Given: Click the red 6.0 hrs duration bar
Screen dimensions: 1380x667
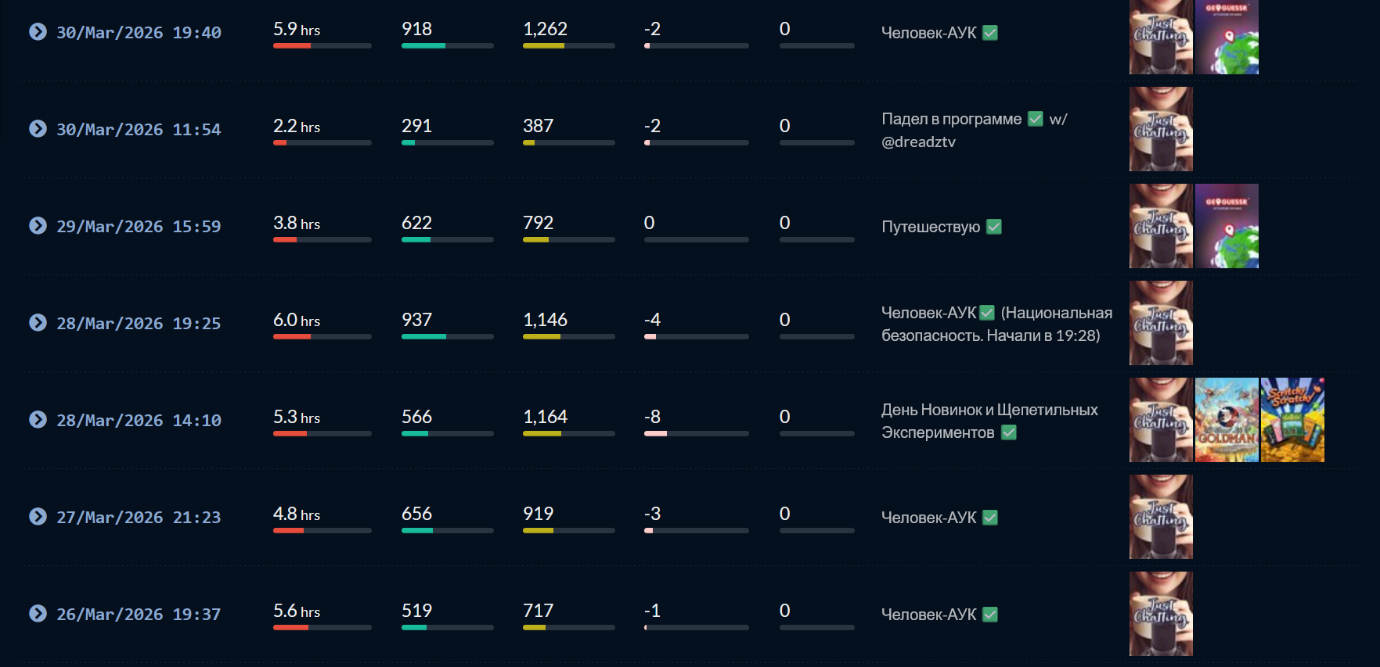Looking at the screenshot, I should click(322, 337).
